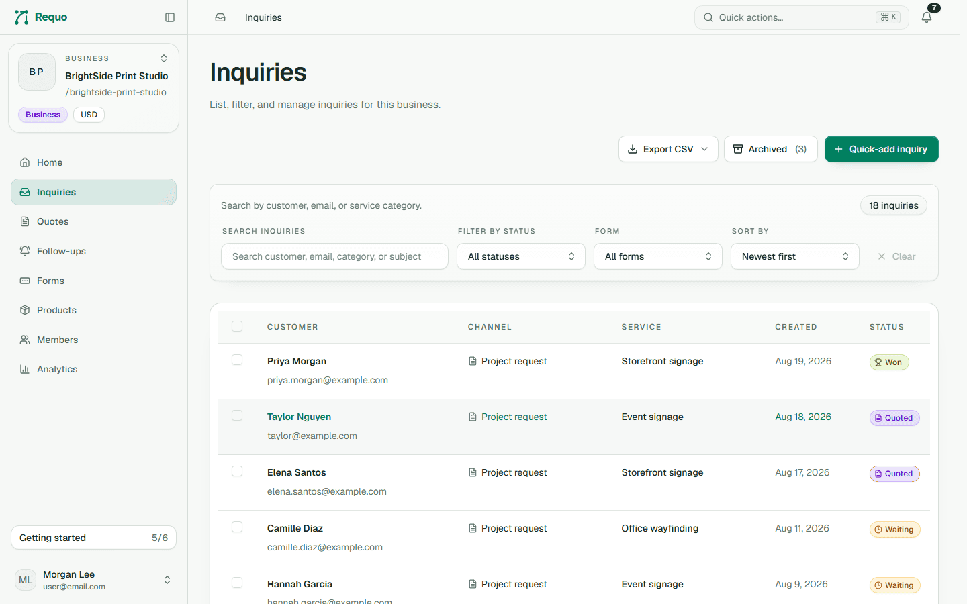Screen dimensions: 967x604
Task: Click the Quotes document icon in sidebar
Action: [25, 221]
